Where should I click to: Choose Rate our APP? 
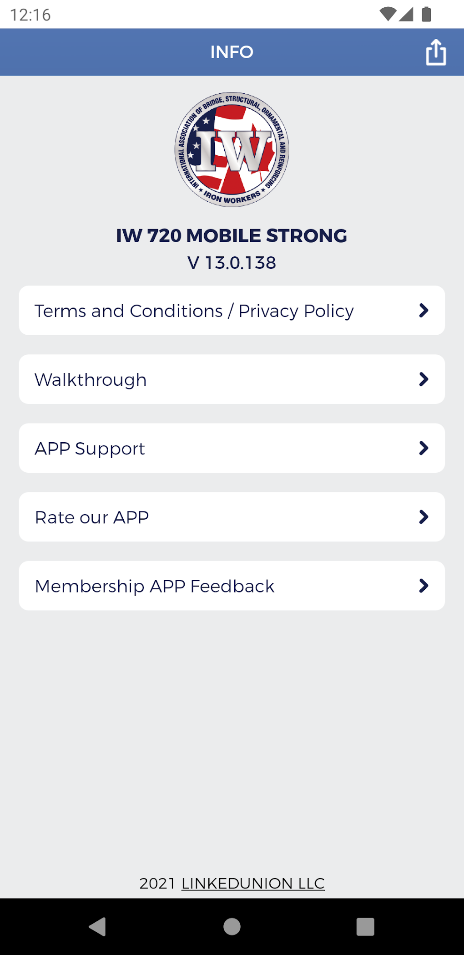point(92,517)
